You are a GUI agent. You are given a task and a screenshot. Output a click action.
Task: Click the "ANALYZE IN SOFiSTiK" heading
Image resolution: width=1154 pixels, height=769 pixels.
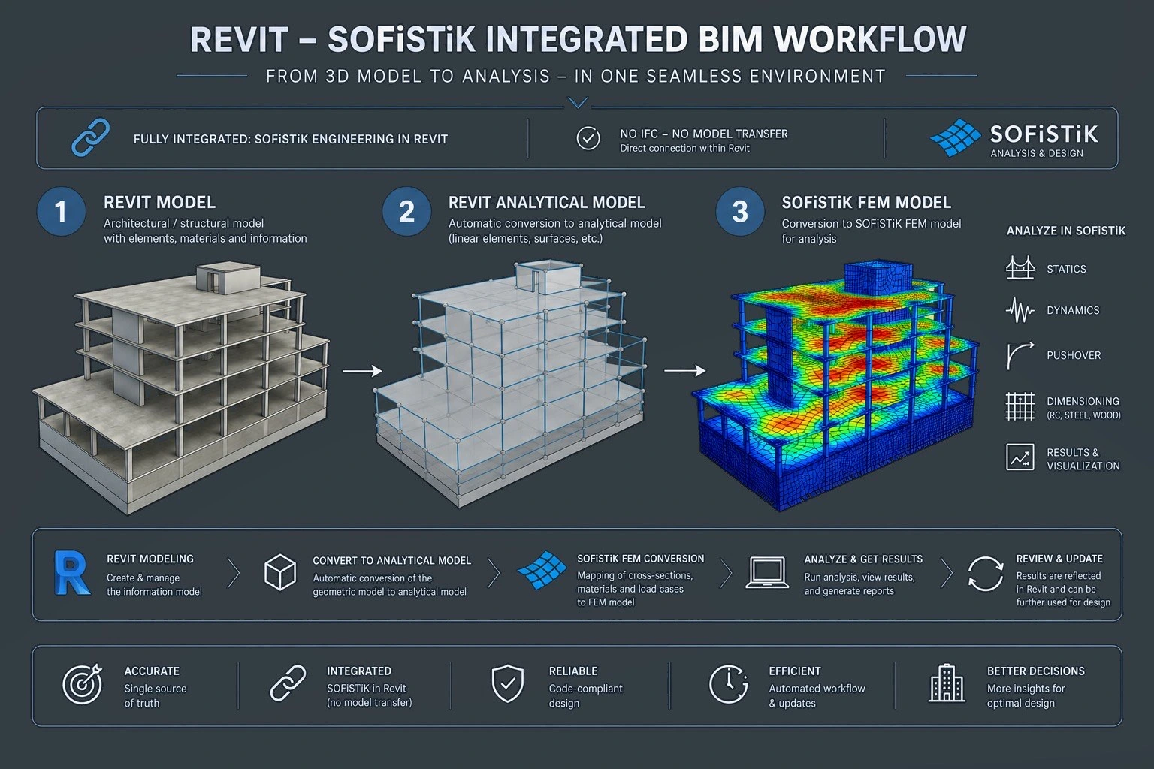click(x=1065, y=231)
